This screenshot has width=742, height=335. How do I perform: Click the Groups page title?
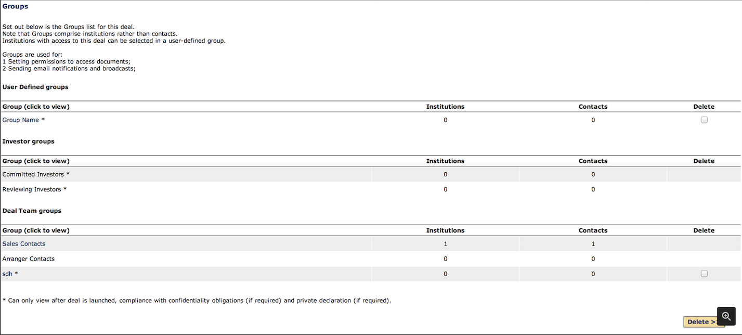[x=16, y=7]
